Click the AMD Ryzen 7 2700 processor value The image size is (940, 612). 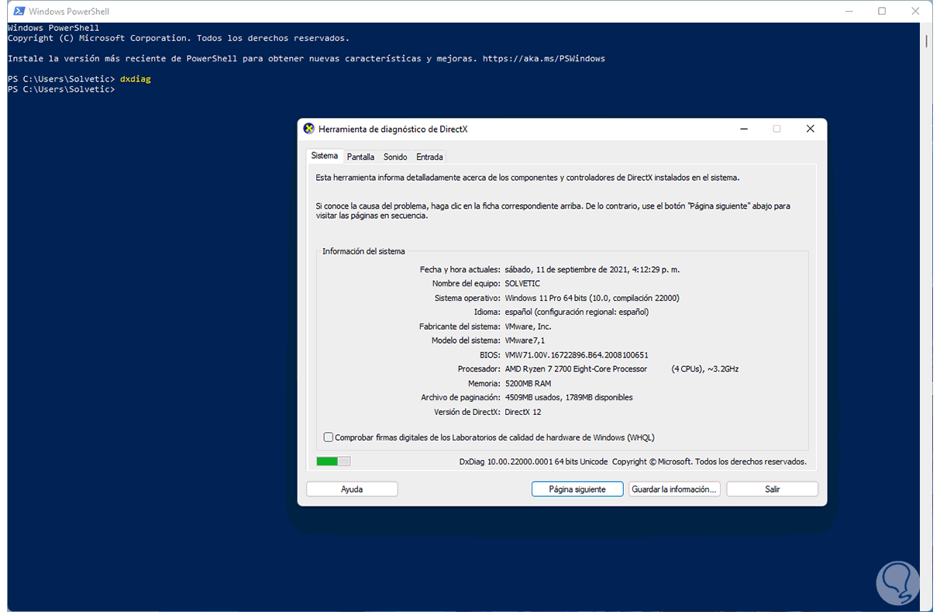click(x=622, y=369)
